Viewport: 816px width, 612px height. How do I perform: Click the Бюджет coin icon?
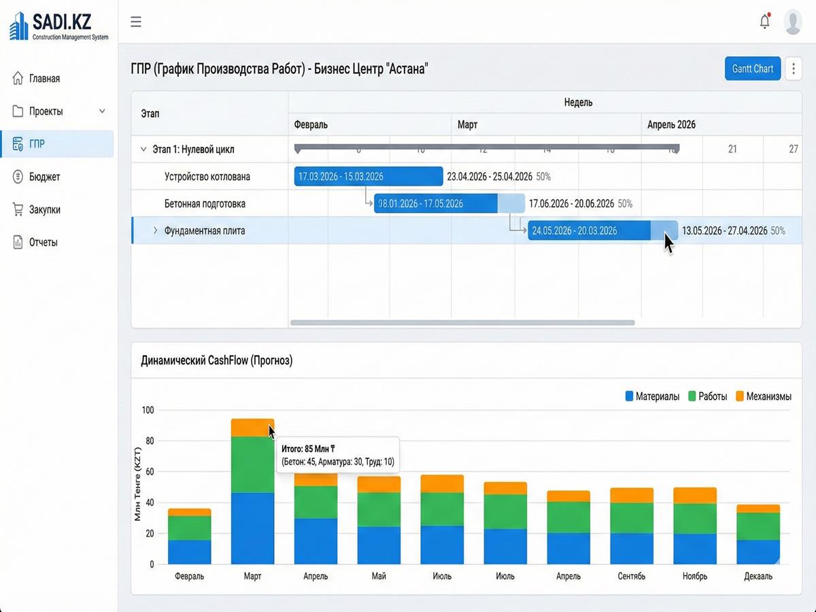(x=18, y=177)
